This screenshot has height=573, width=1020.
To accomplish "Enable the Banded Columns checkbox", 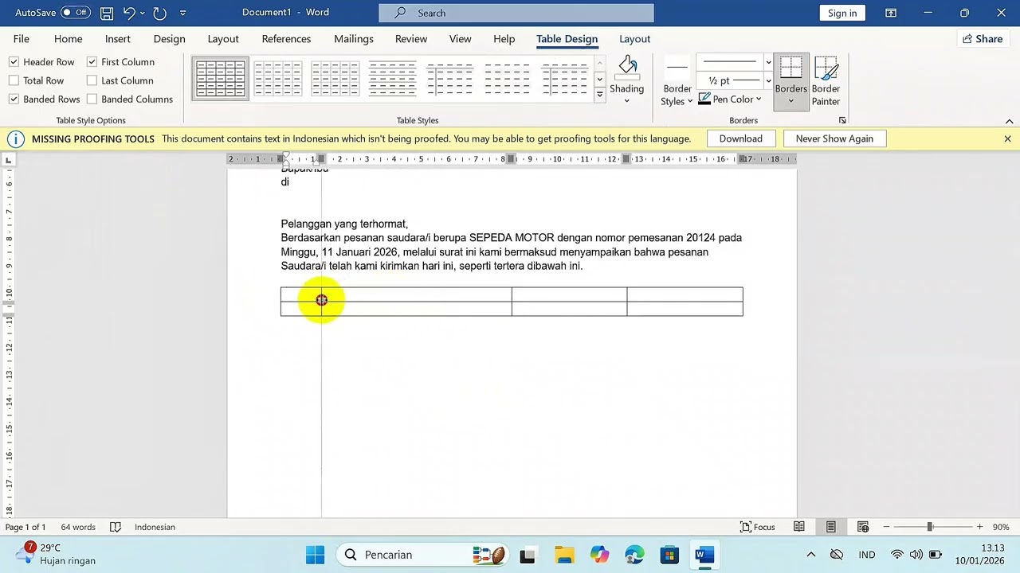I will click(92, 99).
